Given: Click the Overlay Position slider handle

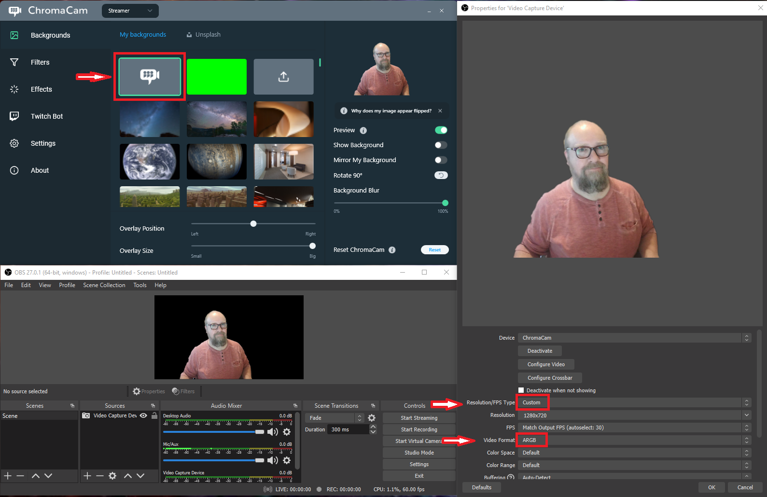Looking at the screenshot, I should 253,224.
